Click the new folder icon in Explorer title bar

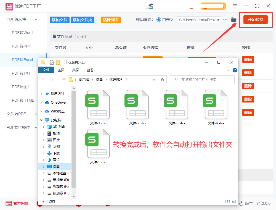point(58,62)
